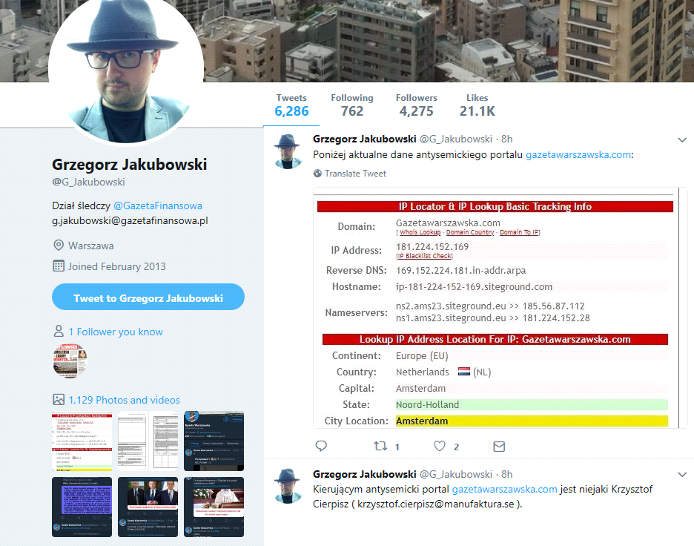Open the Following tab
This screenshot has height=546, width=694.
(x=352, y=105)
